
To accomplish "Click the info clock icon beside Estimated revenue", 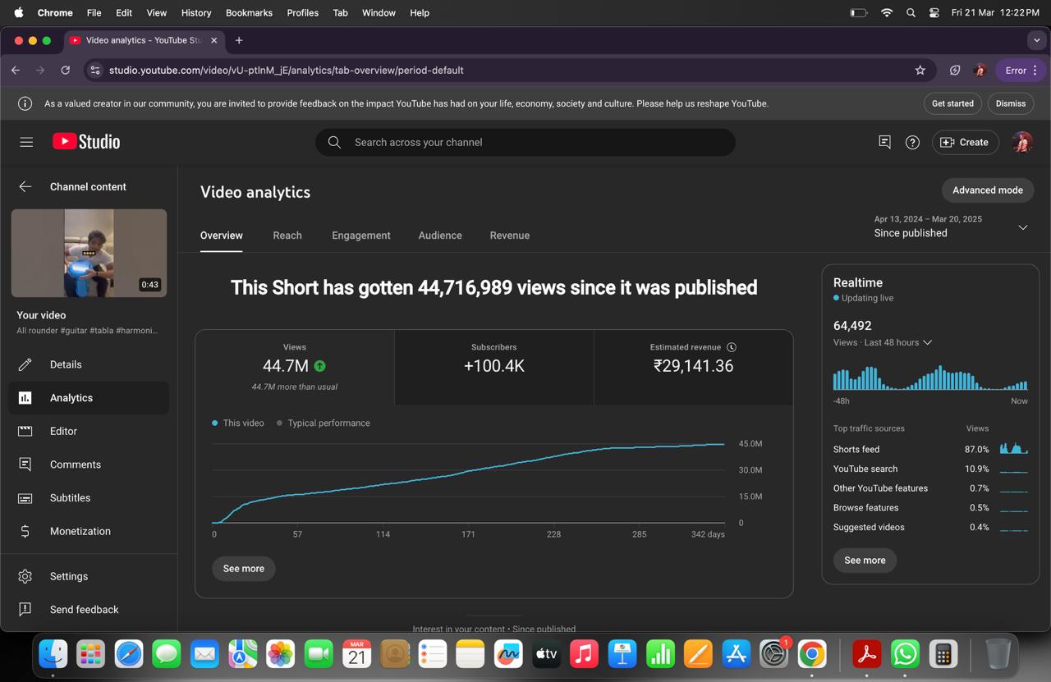I will coord(732,347).
